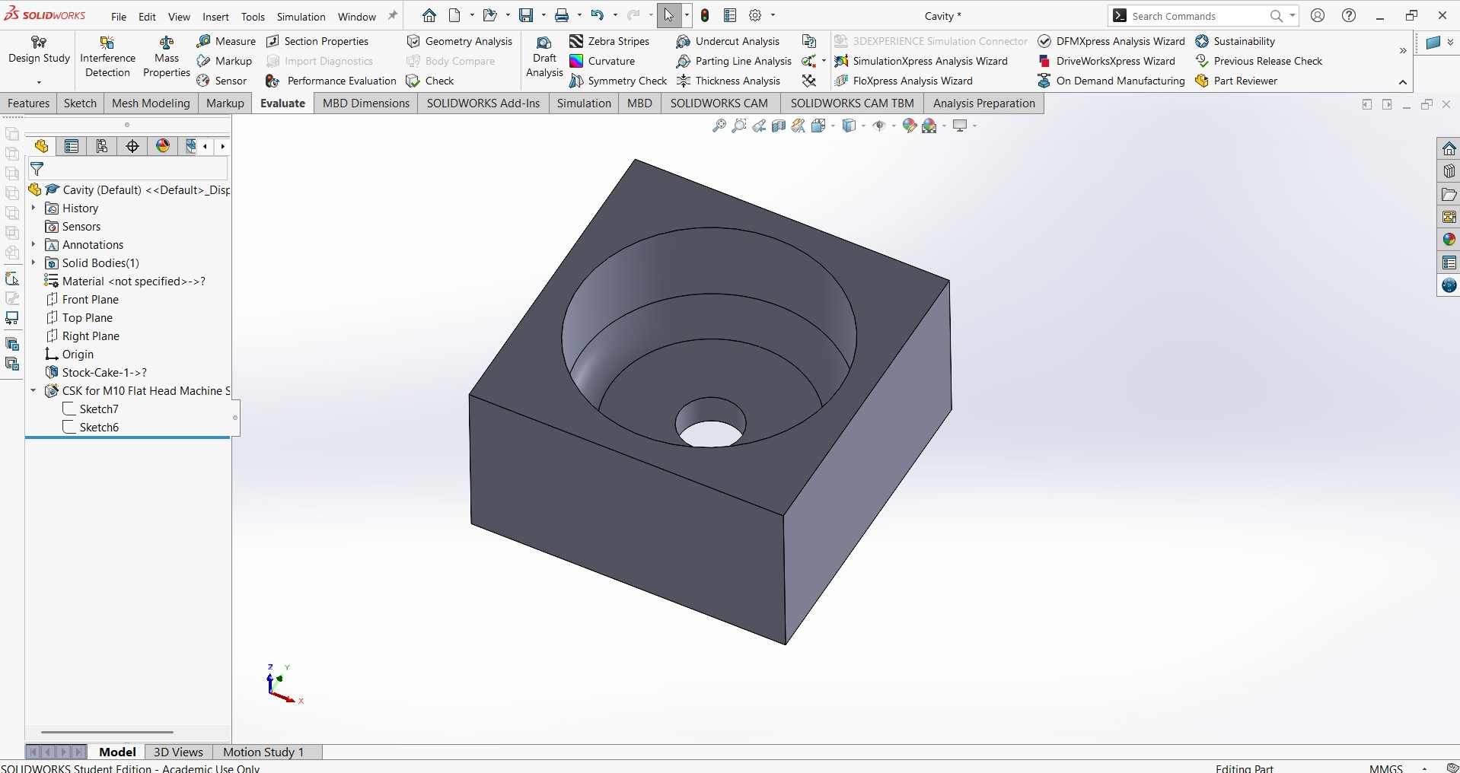This screenshot has height=773, width=1460.
Task: Open the Design Library task pane icon
Action: click(1449, 171)
